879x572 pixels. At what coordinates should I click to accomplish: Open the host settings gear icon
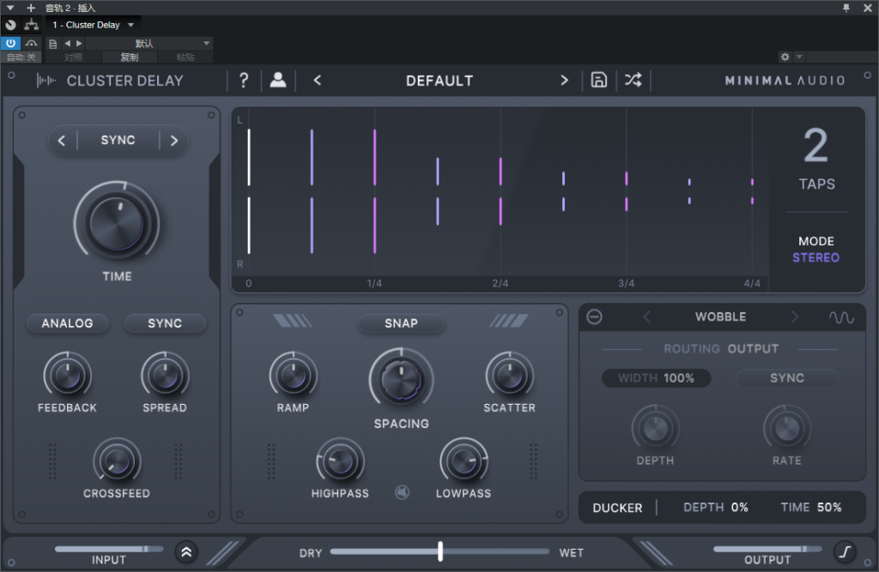coord(785,57)
